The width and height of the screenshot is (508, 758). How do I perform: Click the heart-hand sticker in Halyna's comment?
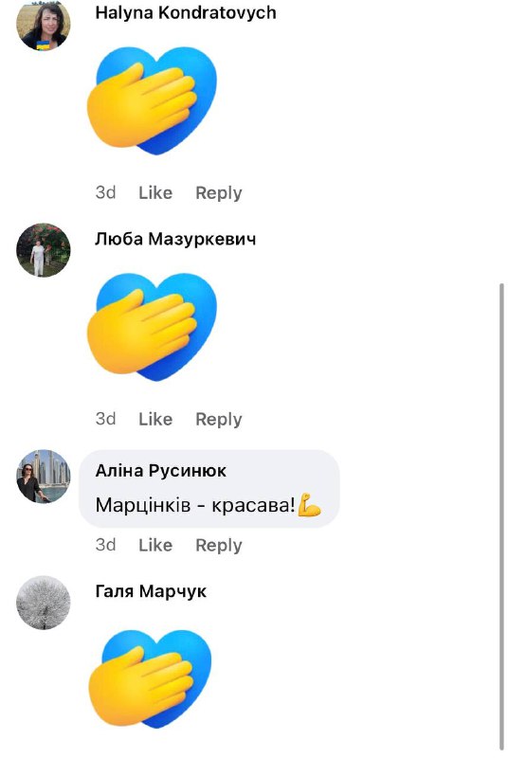152,100
